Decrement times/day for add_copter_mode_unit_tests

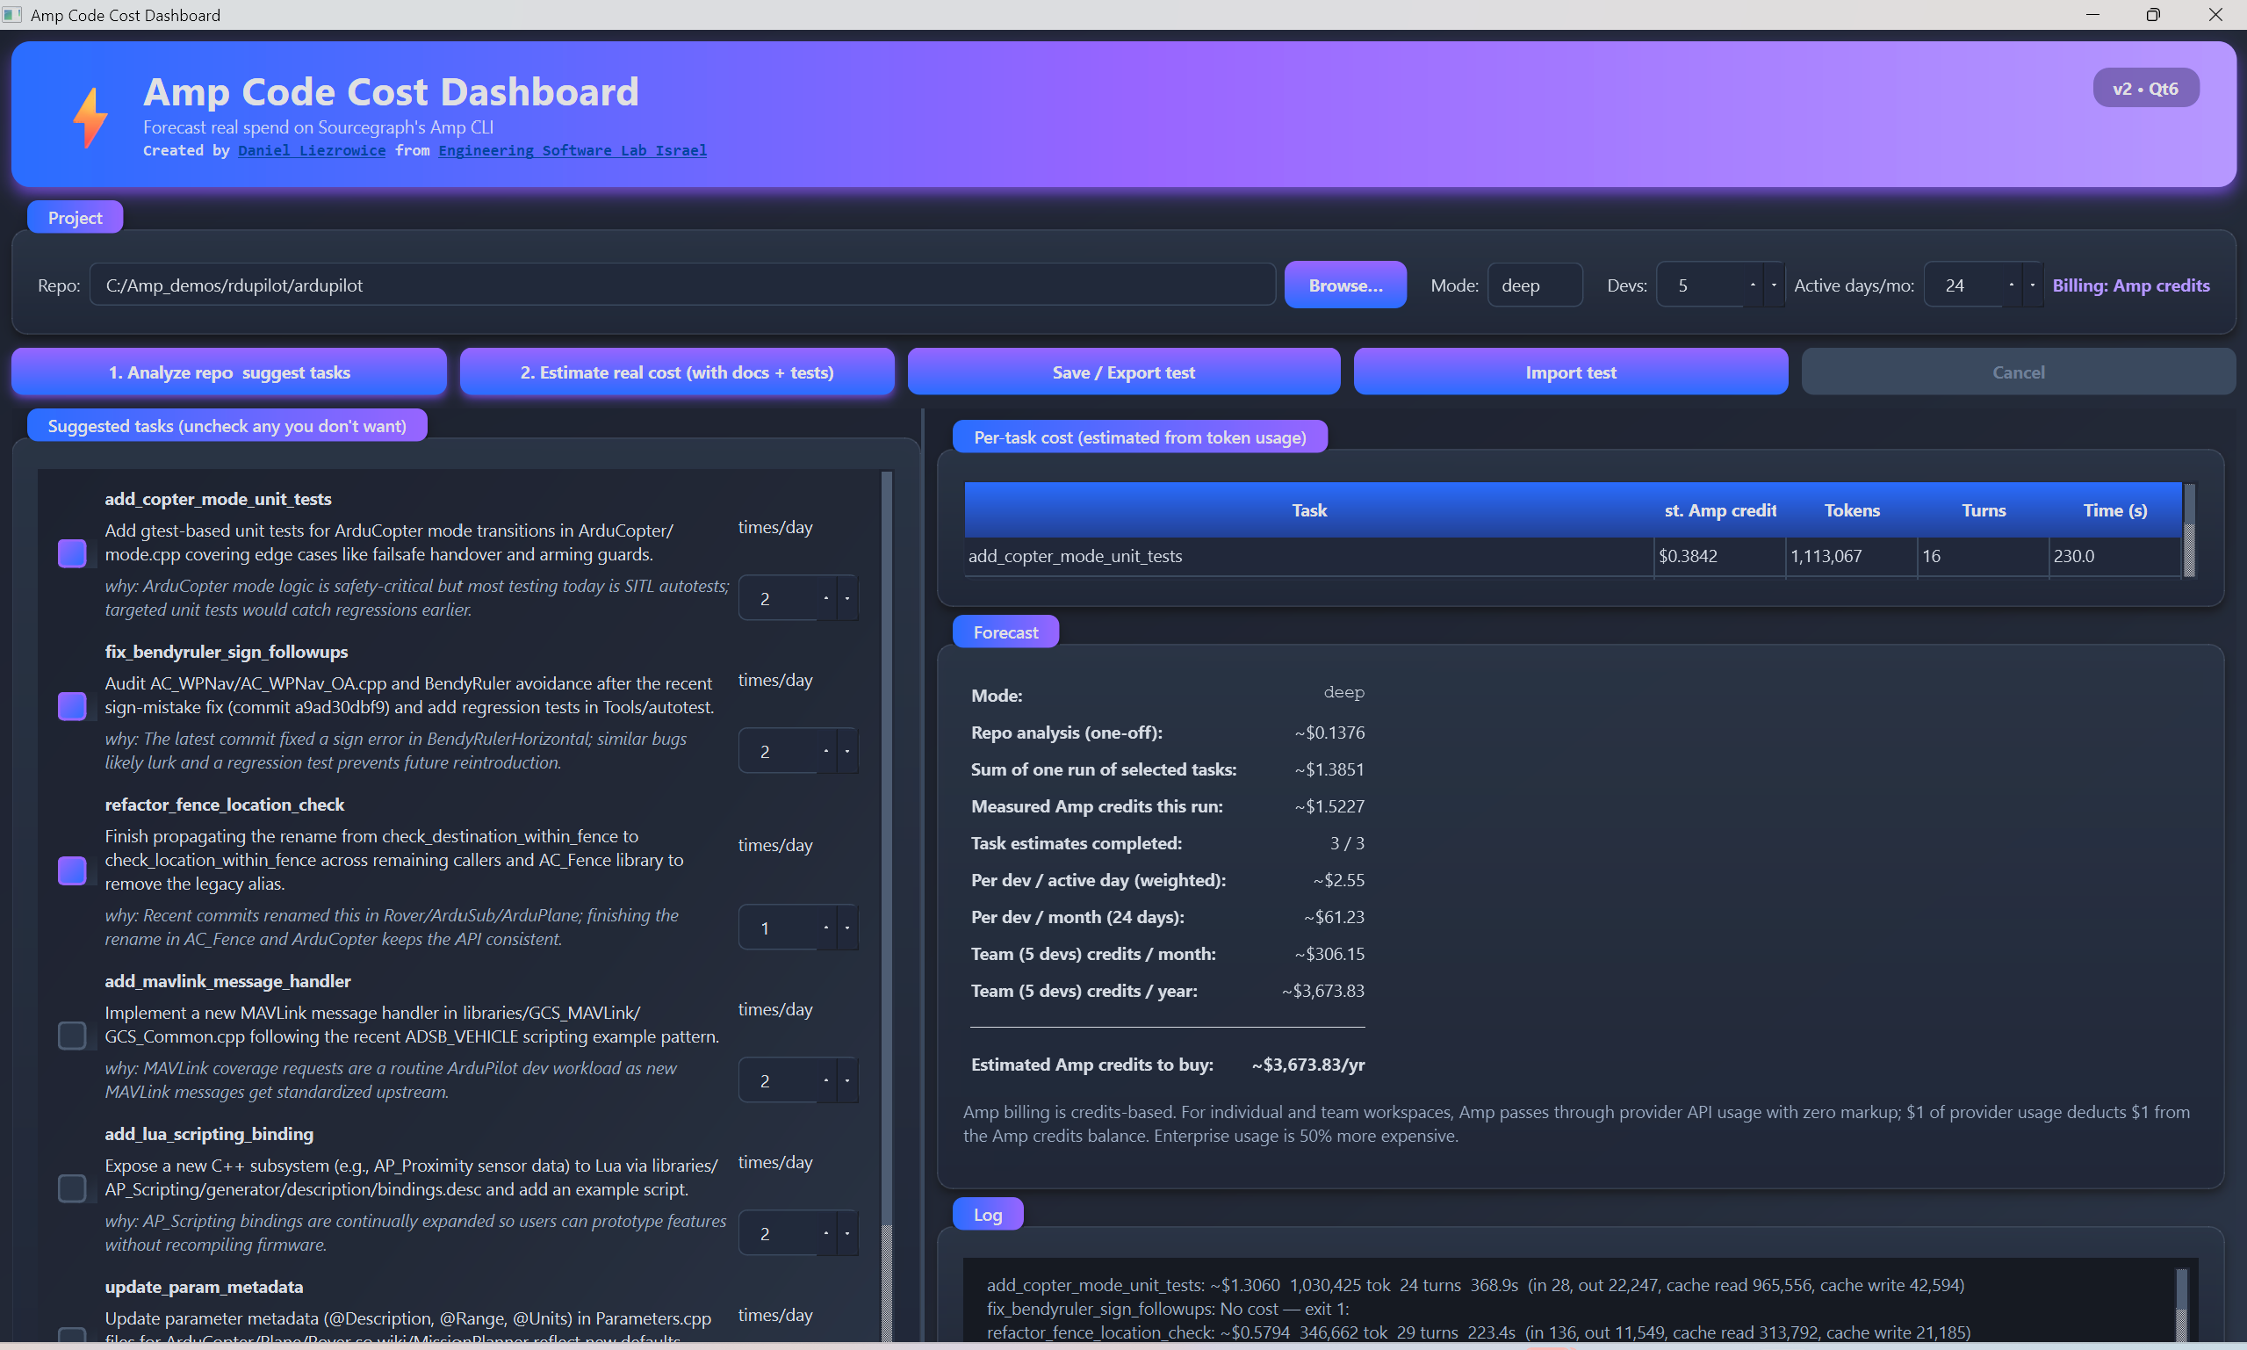846,599
